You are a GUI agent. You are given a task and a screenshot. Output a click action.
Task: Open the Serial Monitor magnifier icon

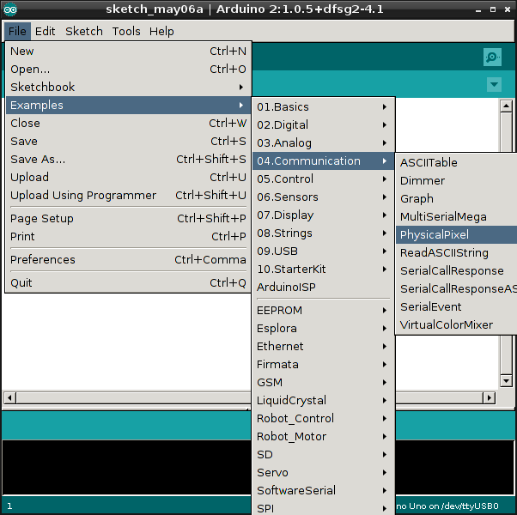pyautogui.click(x=492, y=58)
